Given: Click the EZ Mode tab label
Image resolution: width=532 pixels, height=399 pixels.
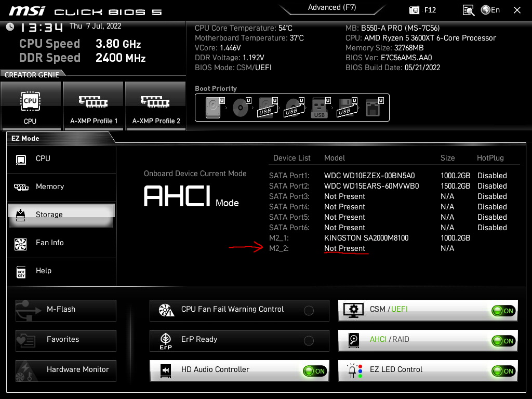Looking at the screenshot, I should pyautogui.click(x=25, y=138).
